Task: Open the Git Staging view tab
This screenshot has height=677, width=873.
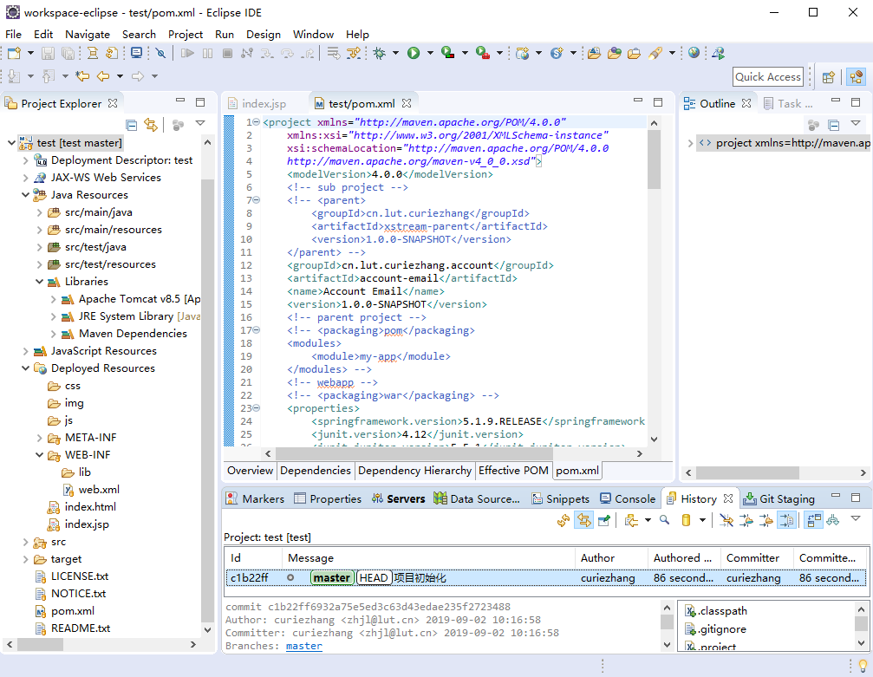Action: click(x=779, y=498)
